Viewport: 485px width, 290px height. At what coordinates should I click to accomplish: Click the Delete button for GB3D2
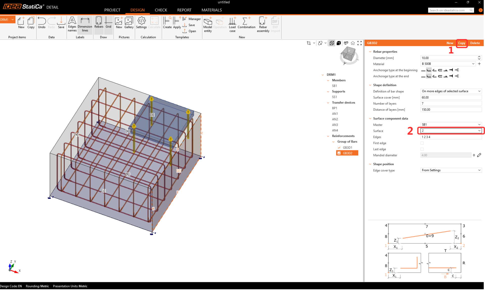click(475, 43)
